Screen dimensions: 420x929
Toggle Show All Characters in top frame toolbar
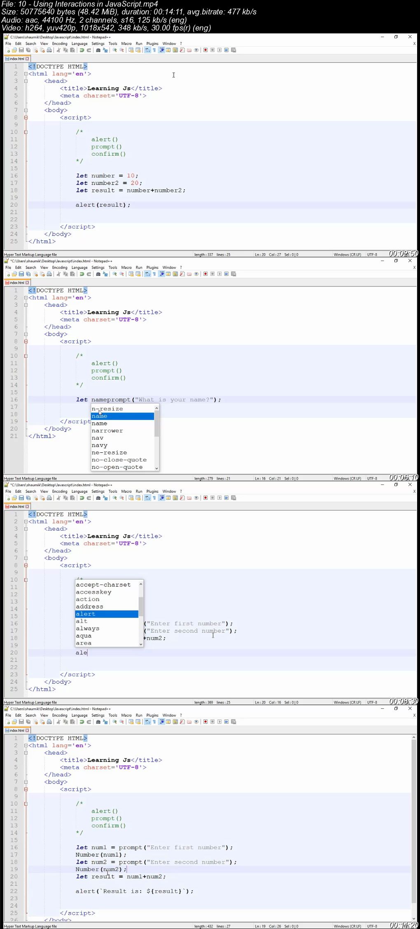pyautogui.click(x=154, y=50)
